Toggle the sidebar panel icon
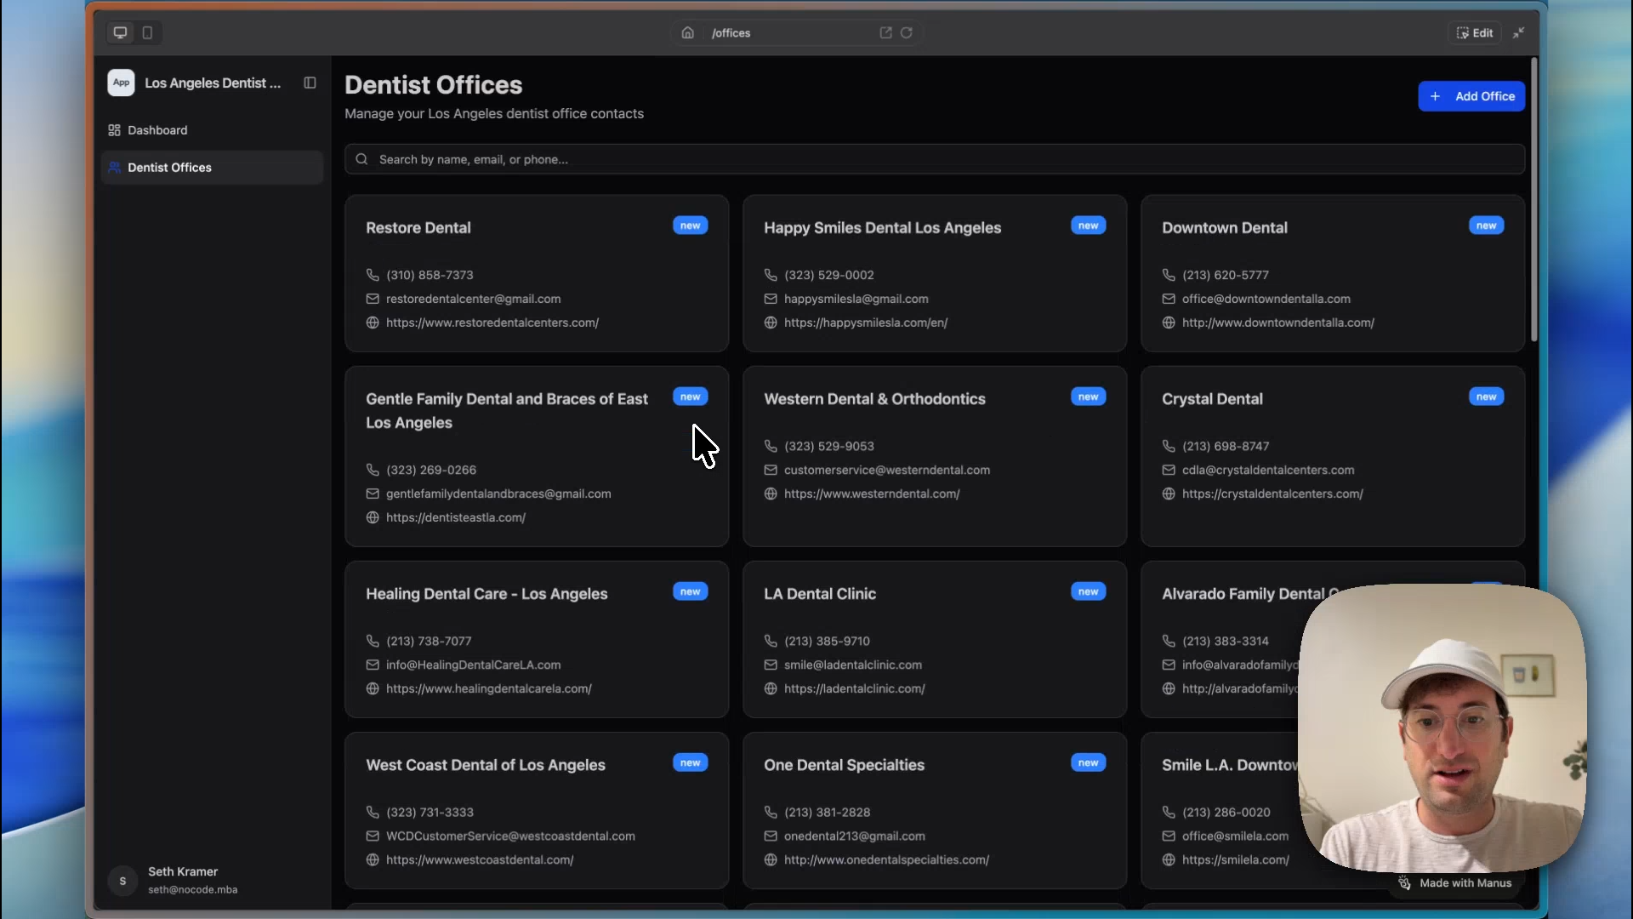The width and height of the screenshot is (1633, 919). [x=310, y=83]
